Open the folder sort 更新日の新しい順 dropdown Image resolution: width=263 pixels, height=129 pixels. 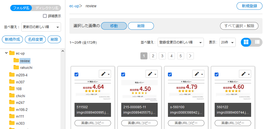(x=41, y=27)
